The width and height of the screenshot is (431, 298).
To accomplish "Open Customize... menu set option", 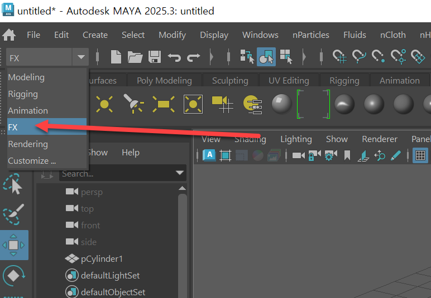I will (x=47, y=160).
